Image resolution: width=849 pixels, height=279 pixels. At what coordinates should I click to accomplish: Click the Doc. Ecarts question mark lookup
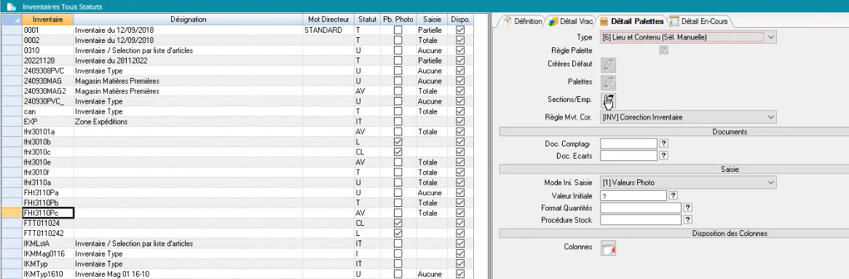[663, 156]
